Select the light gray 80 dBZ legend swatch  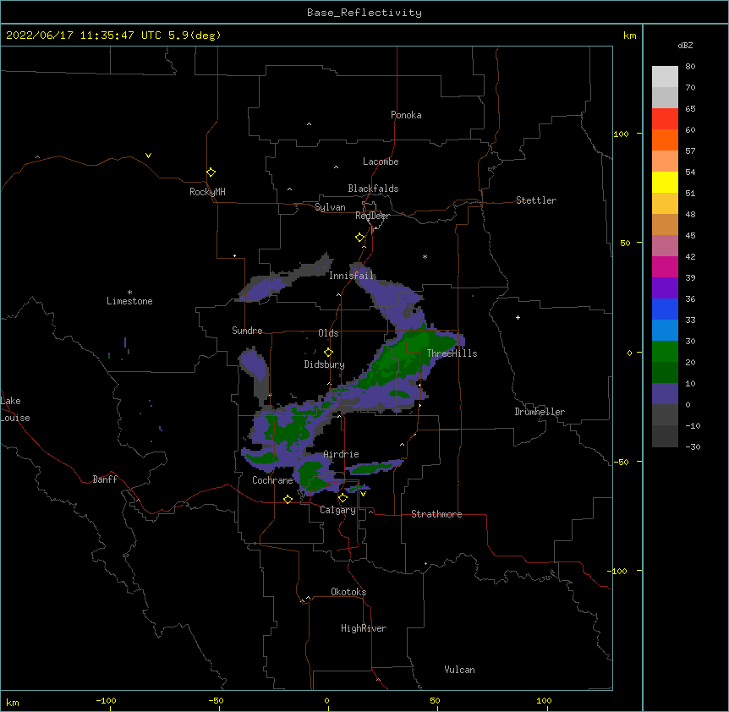pos(665,76)
